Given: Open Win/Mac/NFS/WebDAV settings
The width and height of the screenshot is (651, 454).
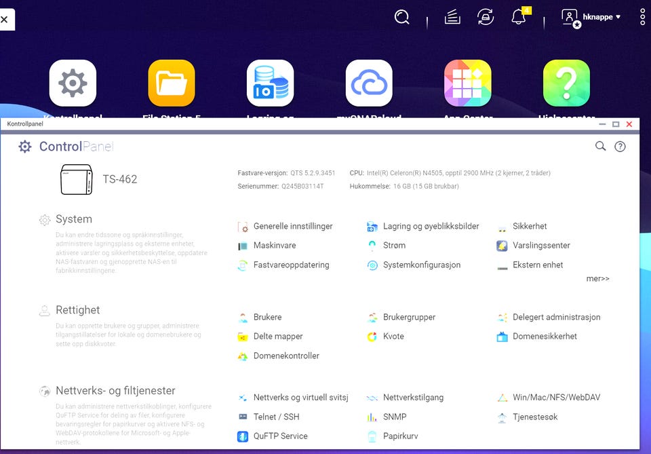Looking at the screenshot, I should [549, 398].
